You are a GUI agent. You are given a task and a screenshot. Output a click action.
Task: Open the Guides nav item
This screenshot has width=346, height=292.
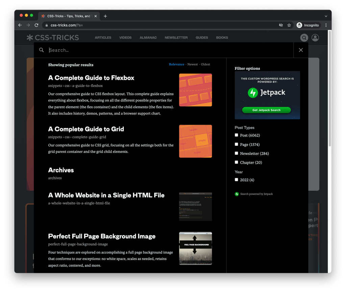(x=202, y=38)
